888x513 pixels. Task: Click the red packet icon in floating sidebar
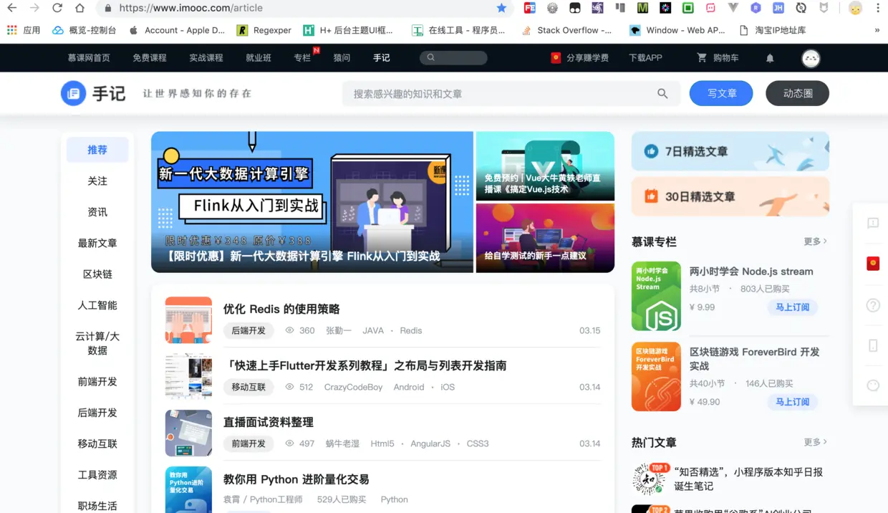[x=873, y=264]
